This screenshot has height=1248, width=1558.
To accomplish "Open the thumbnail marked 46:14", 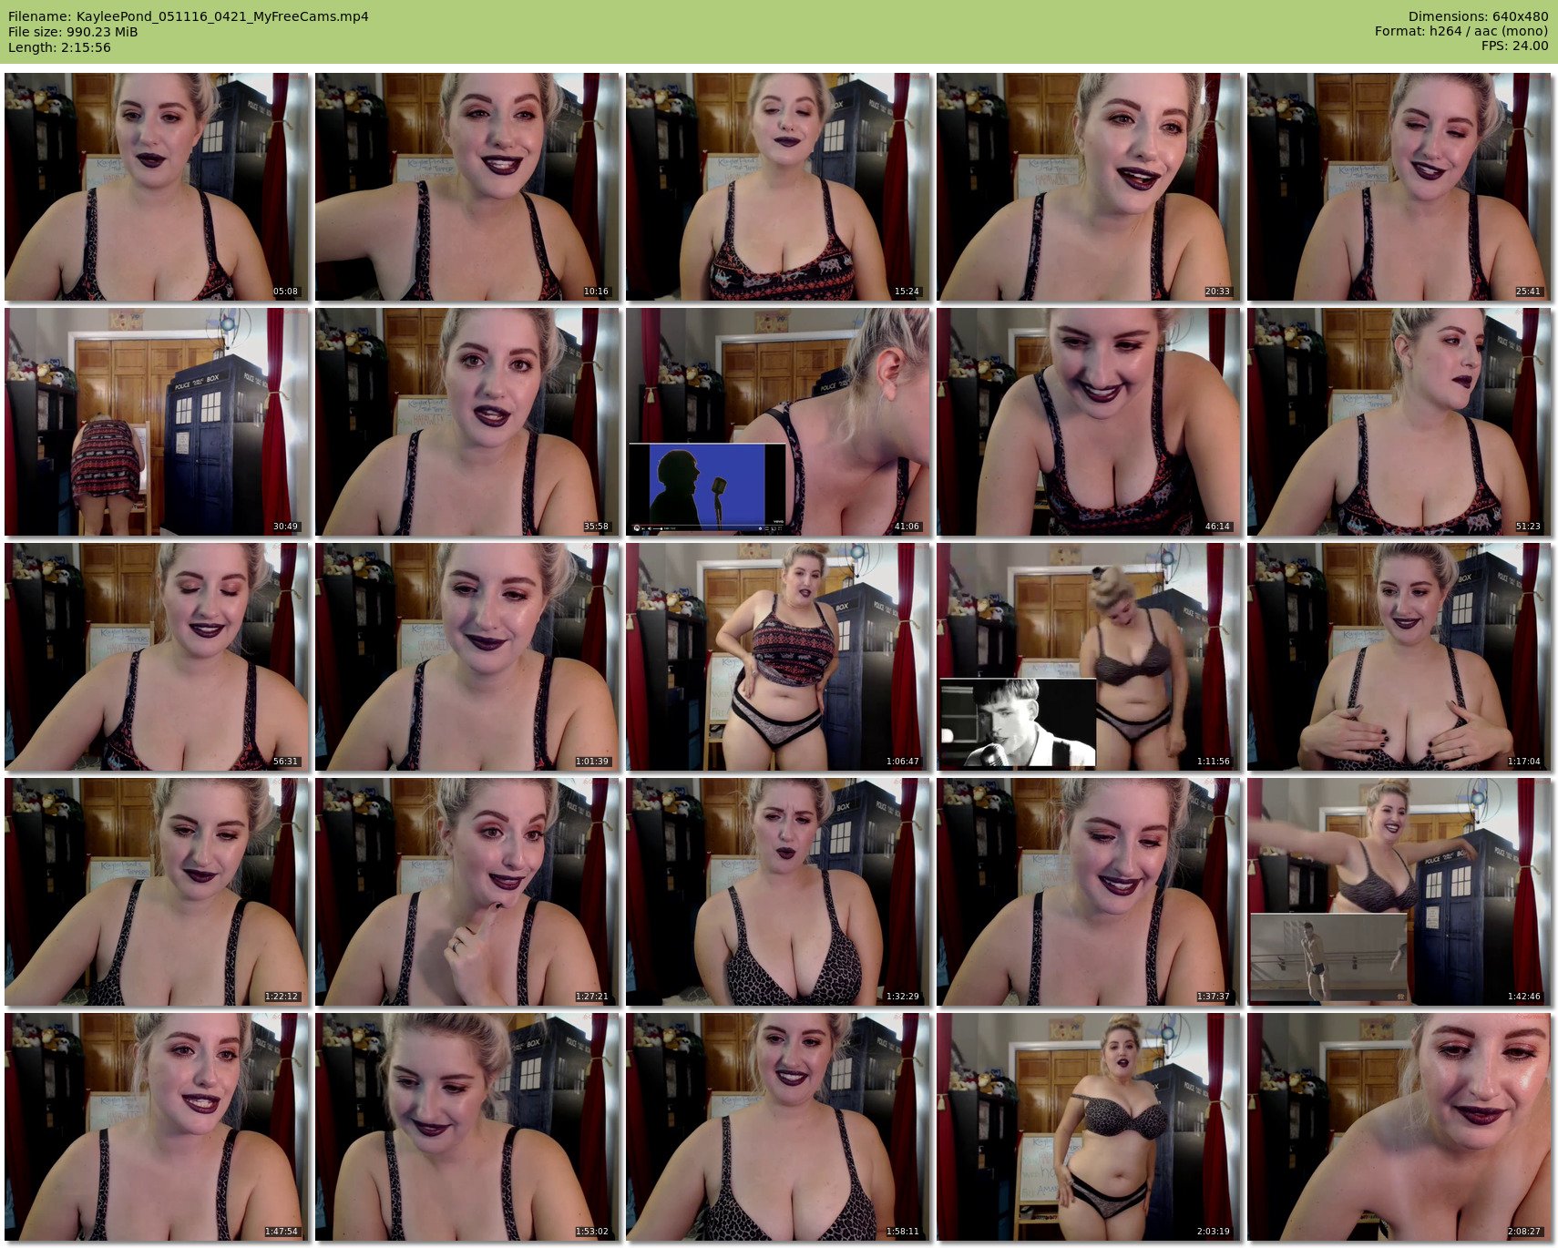I will 1089,422.
